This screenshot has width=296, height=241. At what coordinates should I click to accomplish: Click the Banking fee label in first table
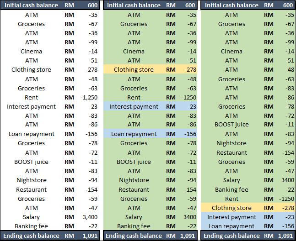click(31, 226)
